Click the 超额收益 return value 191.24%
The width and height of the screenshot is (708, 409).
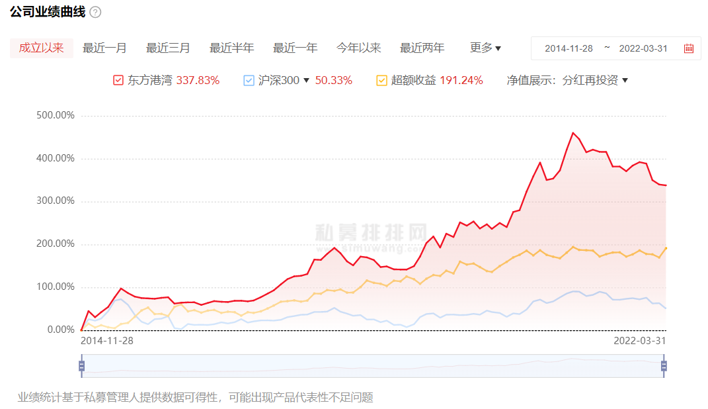coord(461,81)
